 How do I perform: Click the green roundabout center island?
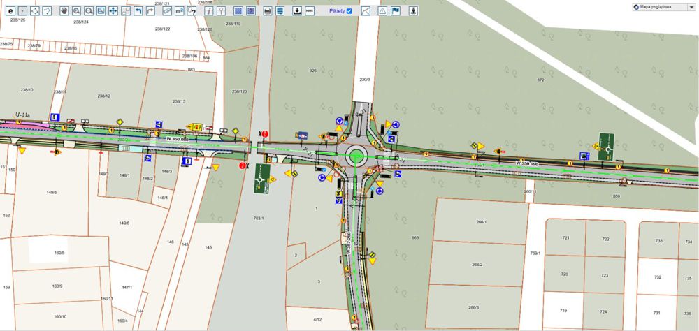tap(356, 156)
